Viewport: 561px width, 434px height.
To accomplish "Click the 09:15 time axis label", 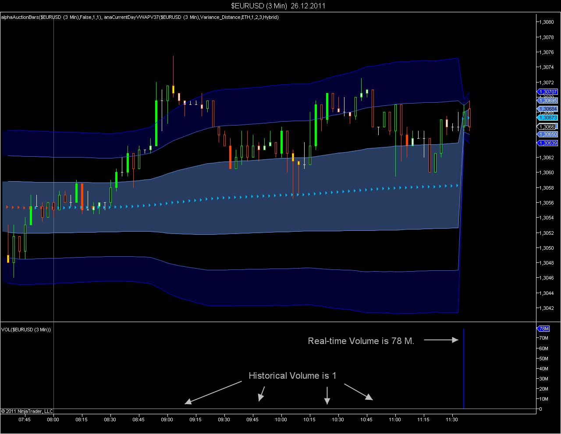I will point(195,420).
